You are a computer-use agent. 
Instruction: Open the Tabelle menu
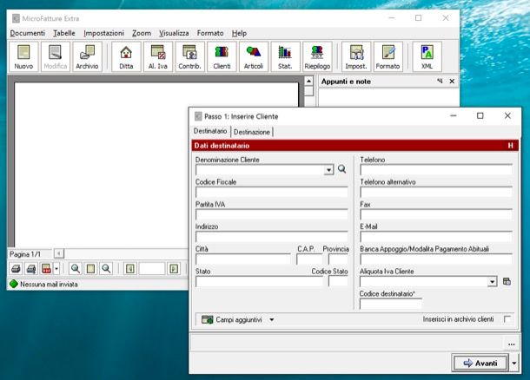64,33
